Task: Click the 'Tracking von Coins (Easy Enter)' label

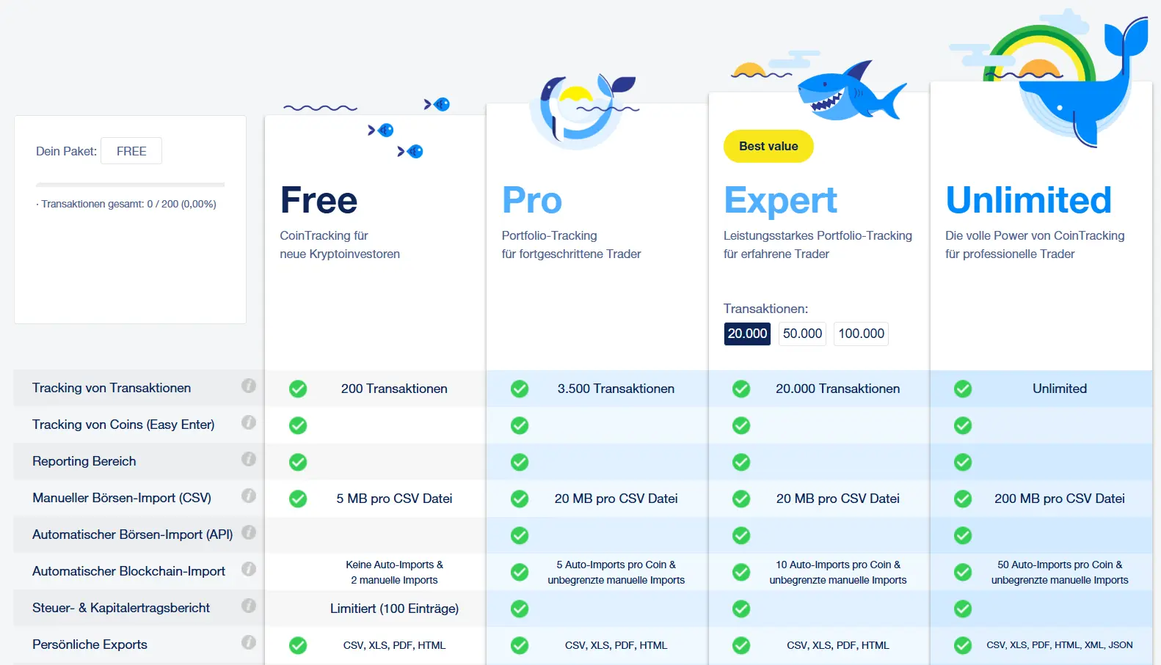Action: tap(123, 425)
